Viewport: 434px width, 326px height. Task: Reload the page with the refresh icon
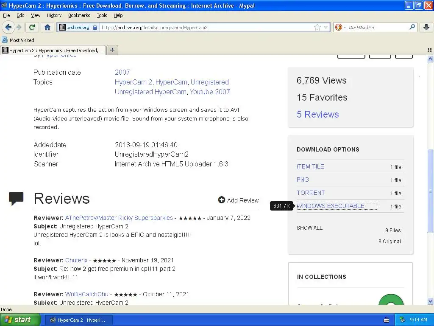pyautogui.click(x=32, y=27)
